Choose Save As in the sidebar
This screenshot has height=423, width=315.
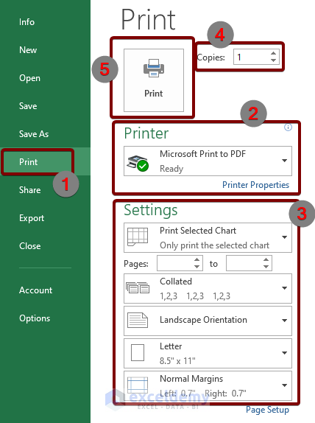[x=34, y=134]
